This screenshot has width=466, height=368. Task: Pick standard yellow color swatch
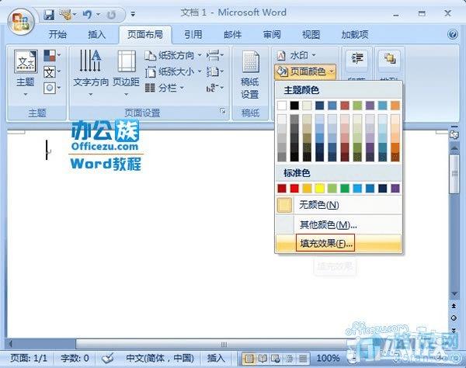(319, 189)
